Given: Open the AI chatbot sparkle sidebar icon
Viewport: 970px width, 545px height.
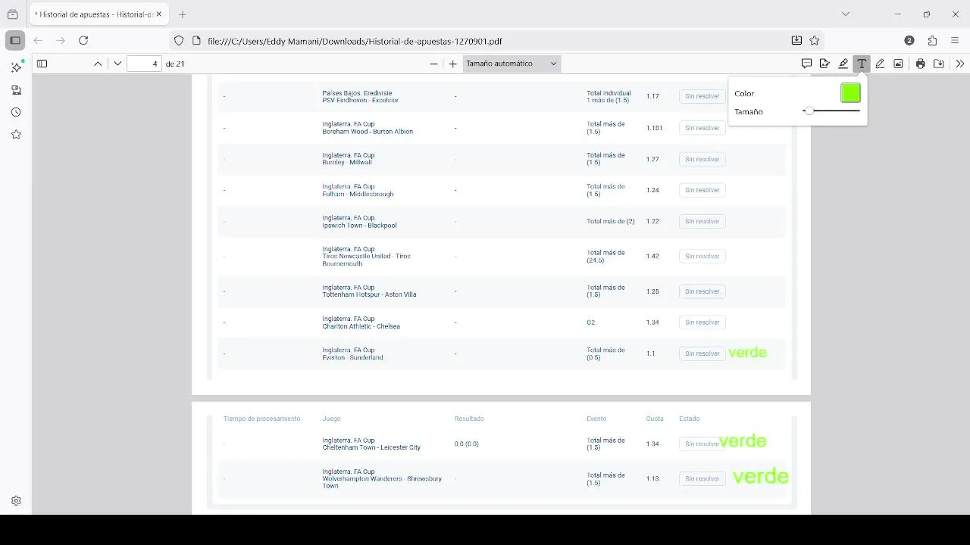Looking at the screenshot, I should pos(16,67).
